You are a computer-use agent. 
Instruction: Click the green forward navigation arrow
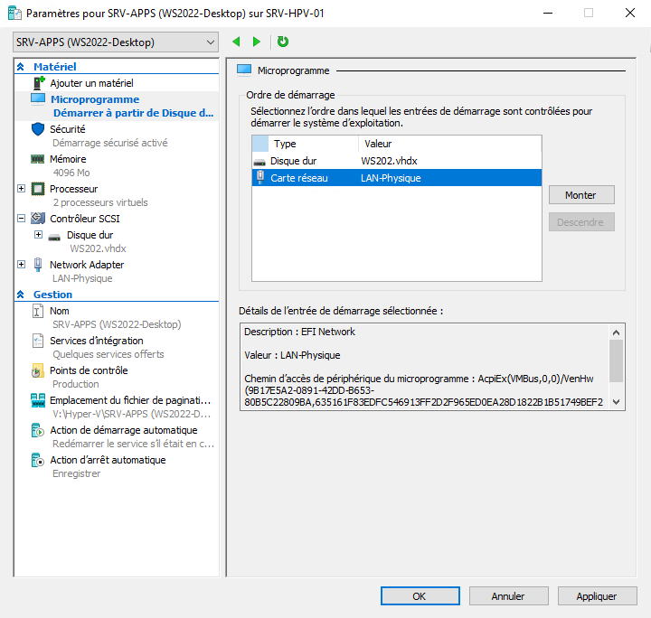257,42
